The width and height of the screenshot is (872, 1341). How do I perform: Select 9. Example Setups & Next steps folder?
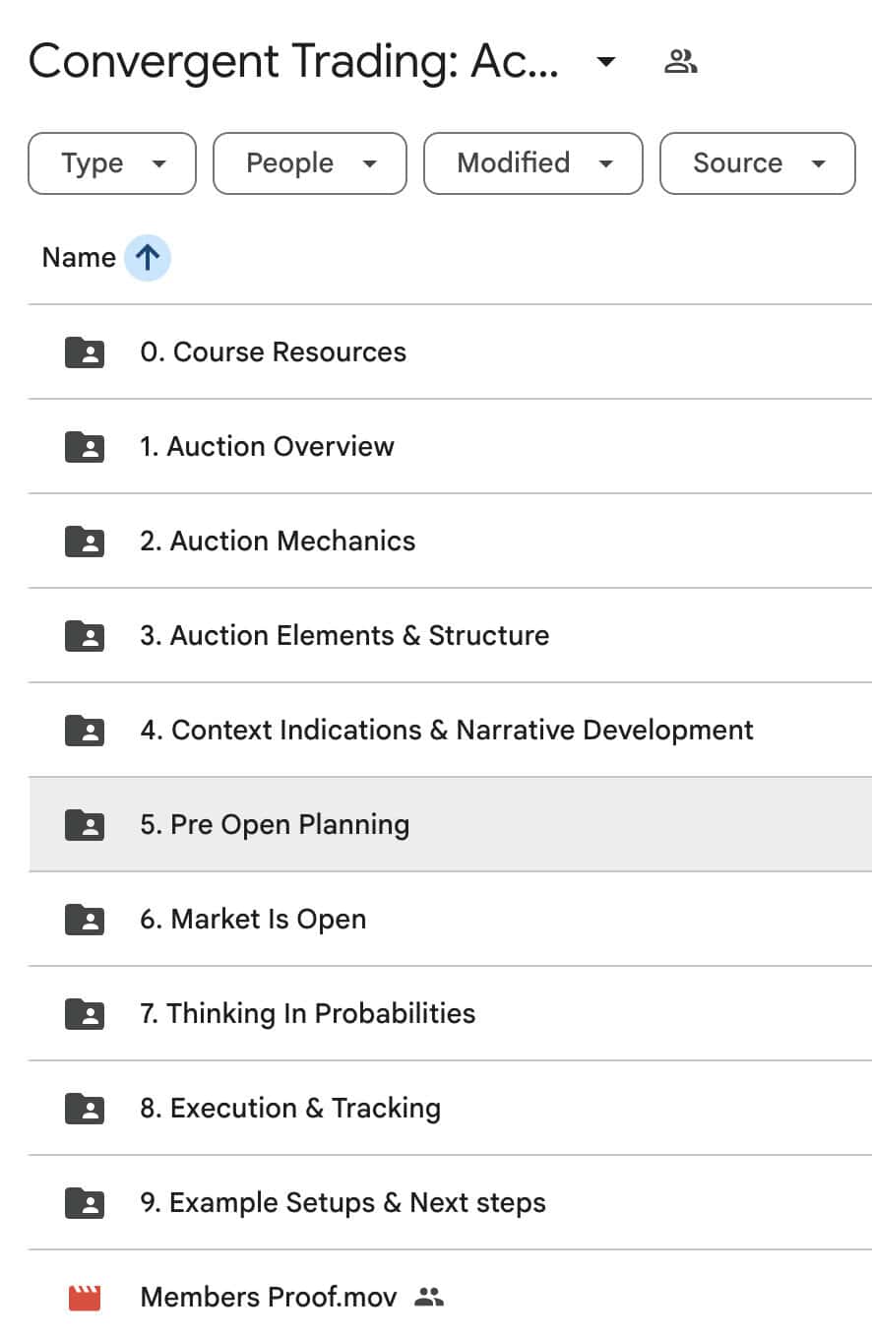tap(343, 1202)
